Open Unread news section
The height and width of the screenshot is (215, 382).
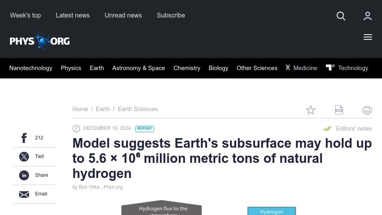click(x=123, y=16)
